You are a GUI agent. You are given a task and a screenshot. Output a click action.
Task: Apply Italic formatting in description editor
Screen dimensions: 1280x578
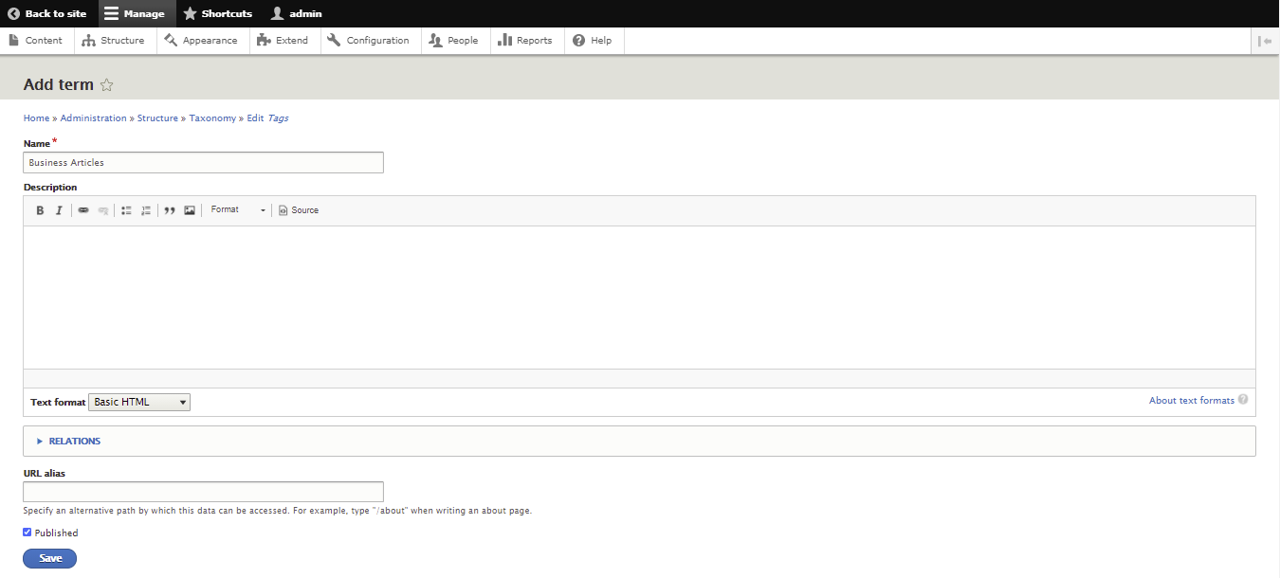click(59, 210)
